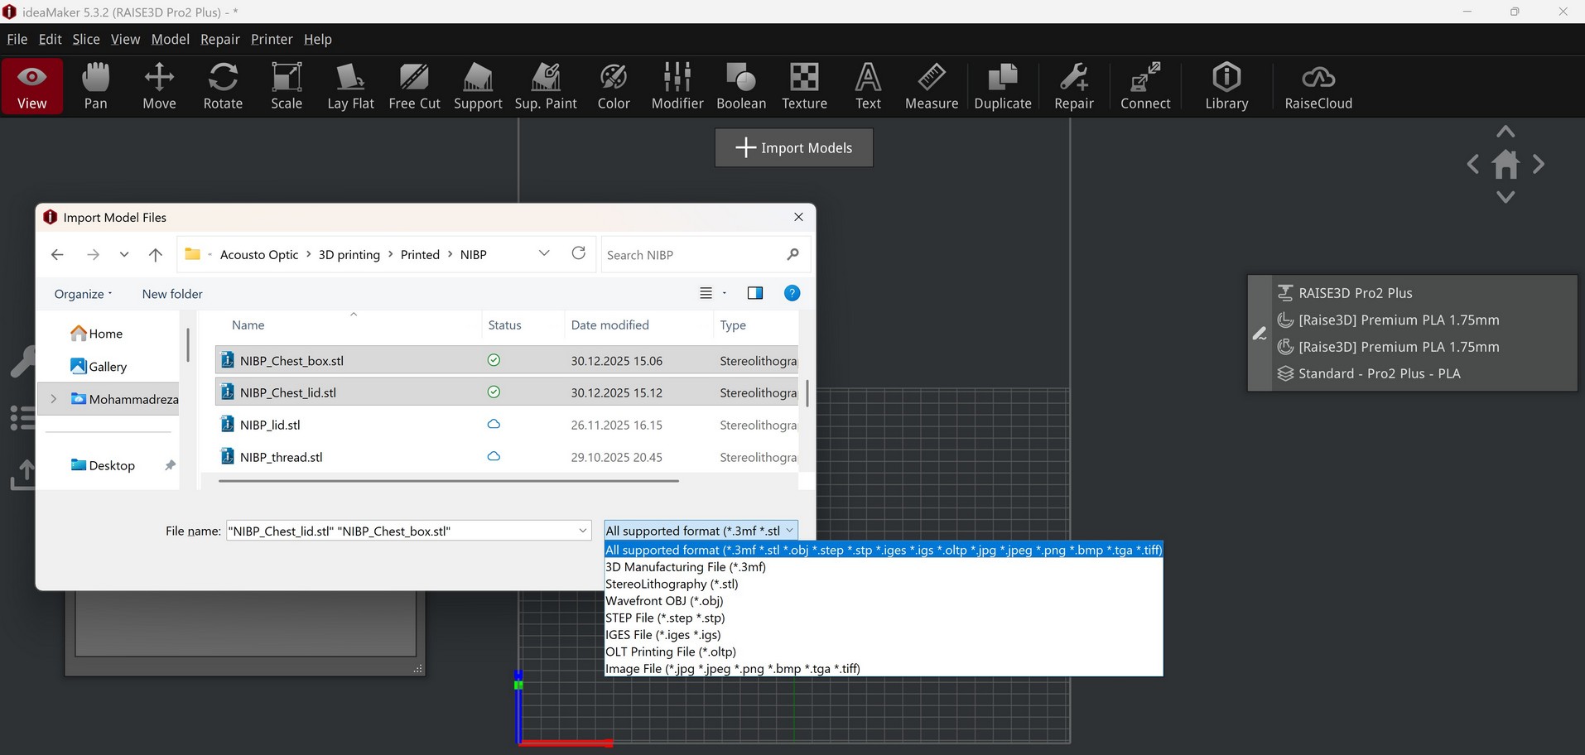The width and height of the screenshot is (1585, 755).
Task: Open the Library
Action: [1226, 86]
